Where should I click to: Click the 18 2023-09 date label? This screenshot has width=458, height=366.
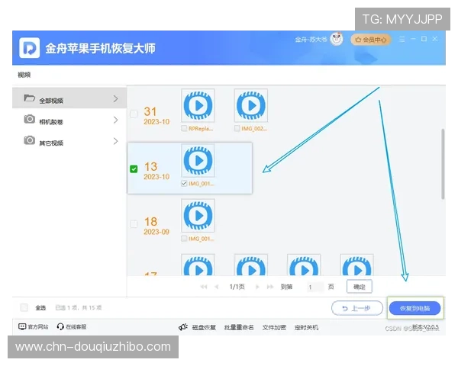(x=156, y=226)
